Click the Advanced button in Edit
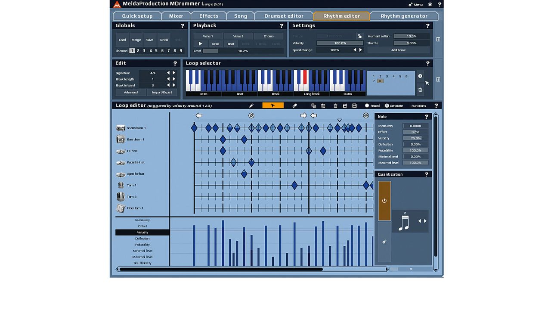Screen dimensions: 551x310 pyautogui.click(x=131, y=92)
